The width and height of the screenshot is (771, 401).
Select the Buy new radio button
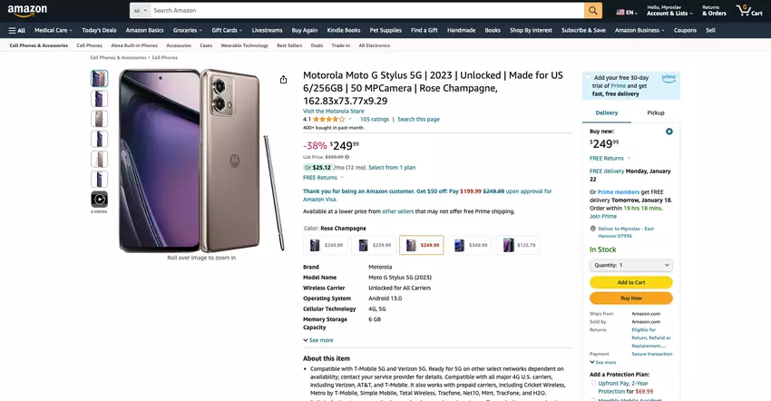click(669, 132)
